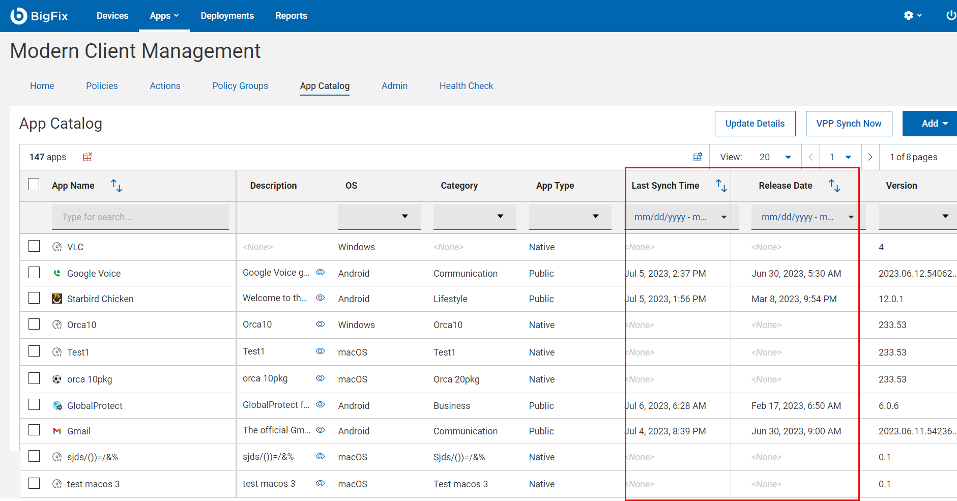Screen dimensions: 957x501
Task: Go to next page arrow
Action: tap(870, 157)
